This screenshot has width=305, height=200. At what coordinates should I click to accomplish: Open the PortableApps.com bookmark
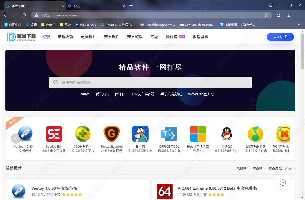158,25
